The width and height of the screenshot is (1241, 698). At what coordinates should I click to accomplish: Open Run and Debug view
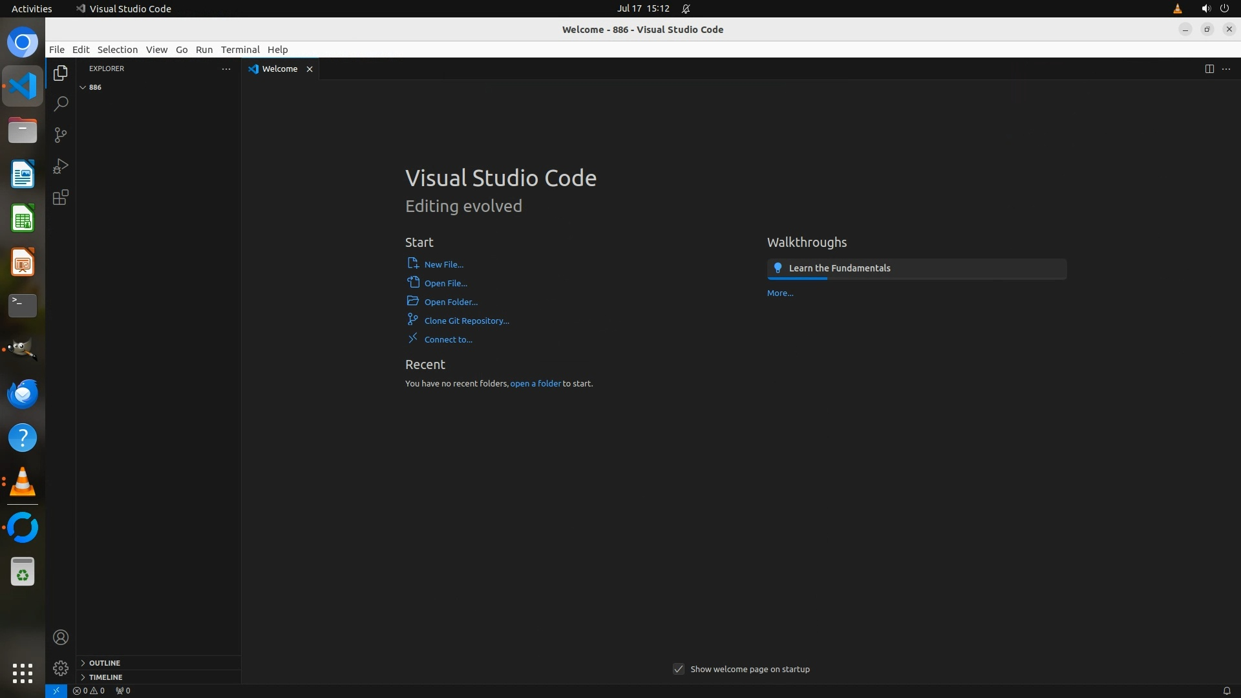tap(61, 166)
